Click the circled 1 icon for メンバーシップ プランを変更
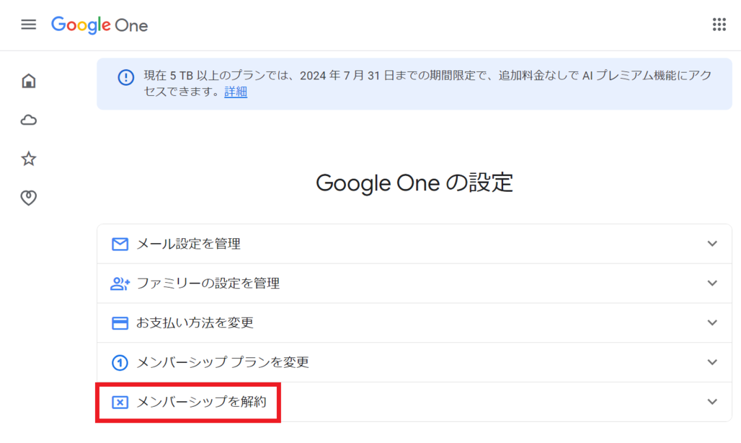This screenshot has height=443, width=741. click(x=120, y=362)
